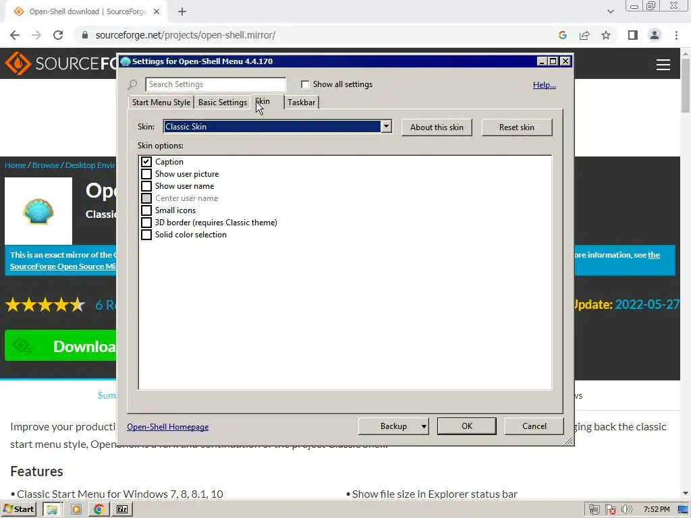
Task: Click the show desktop icon beside the clock
Action: (683, 510)
